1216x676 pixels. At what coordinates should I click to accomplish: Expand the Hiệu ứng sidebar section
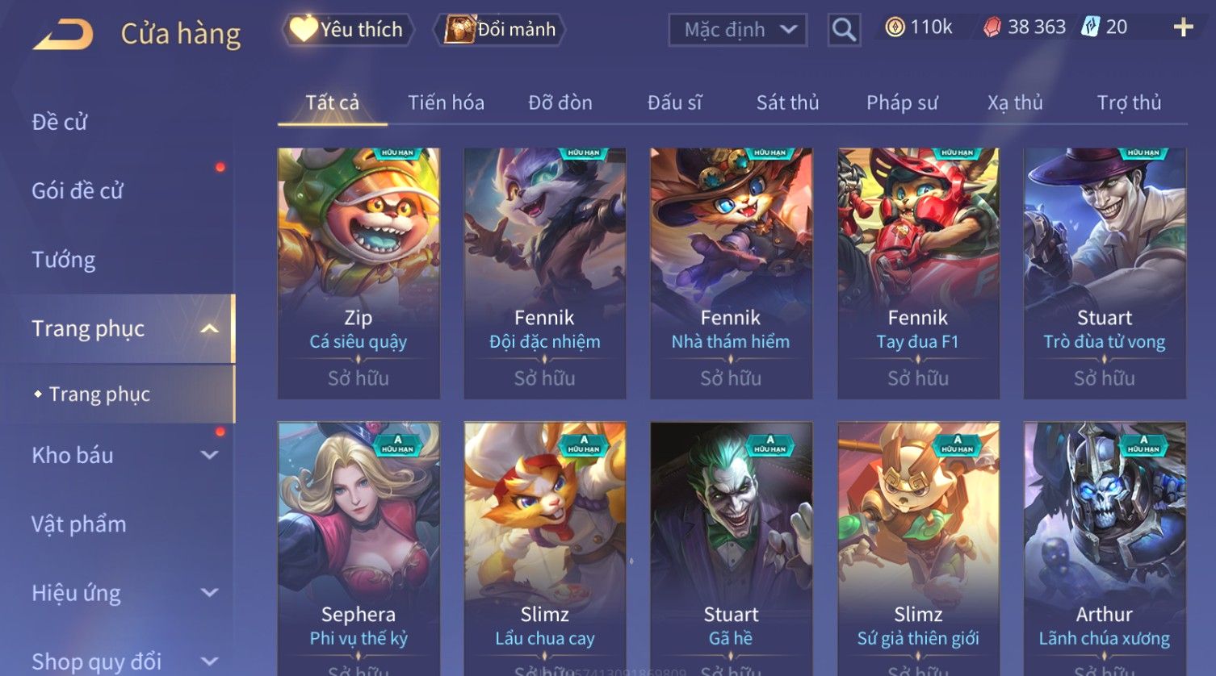tap(209, 593)
